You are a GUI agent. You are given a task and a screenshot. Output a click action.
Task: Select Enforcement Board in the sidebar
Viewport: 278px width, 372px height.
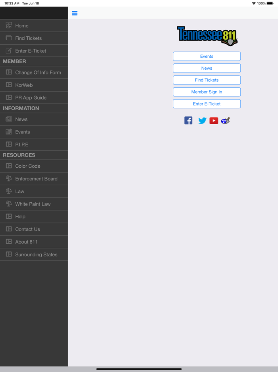click(34, 179)
